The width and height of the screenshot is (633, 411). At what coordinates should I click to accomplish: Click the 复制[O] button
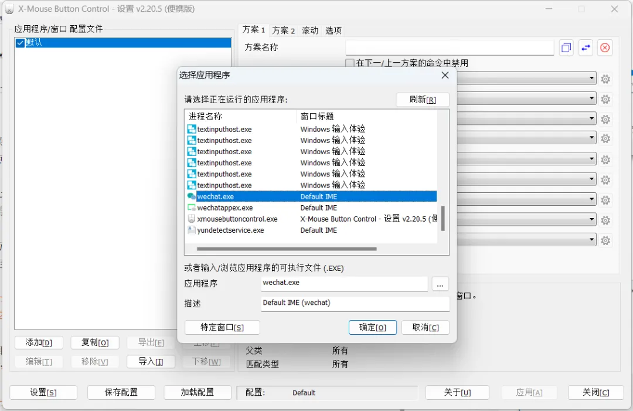point(95,343)
